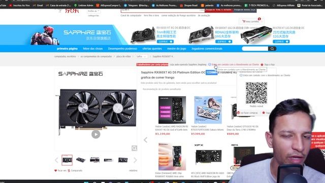Image resolution: width=325 pixels, height=183 pixels.
Task: Click the store search magnifier icon
Action: point(272,49)
